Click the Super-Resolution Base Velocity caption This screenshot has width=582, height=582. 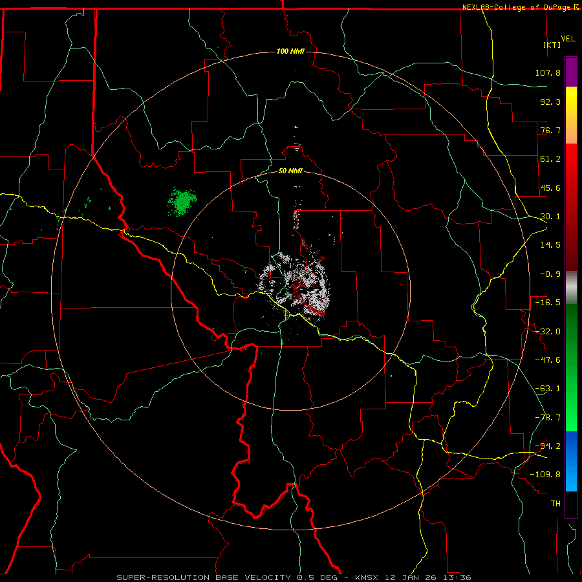click(x=294, y=577)
